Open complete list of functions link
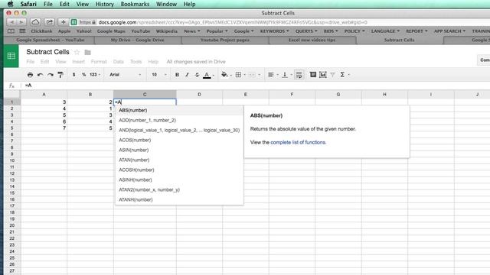The width and height of the screenshot is (490, 275). pos(298,142)
